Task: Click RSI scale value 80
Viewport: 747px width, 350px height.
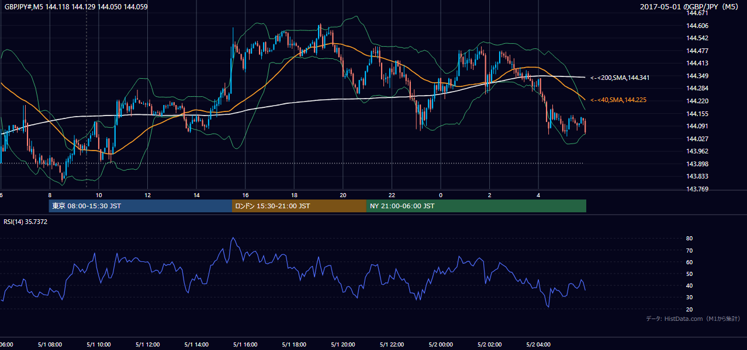Action: point(689,239)
